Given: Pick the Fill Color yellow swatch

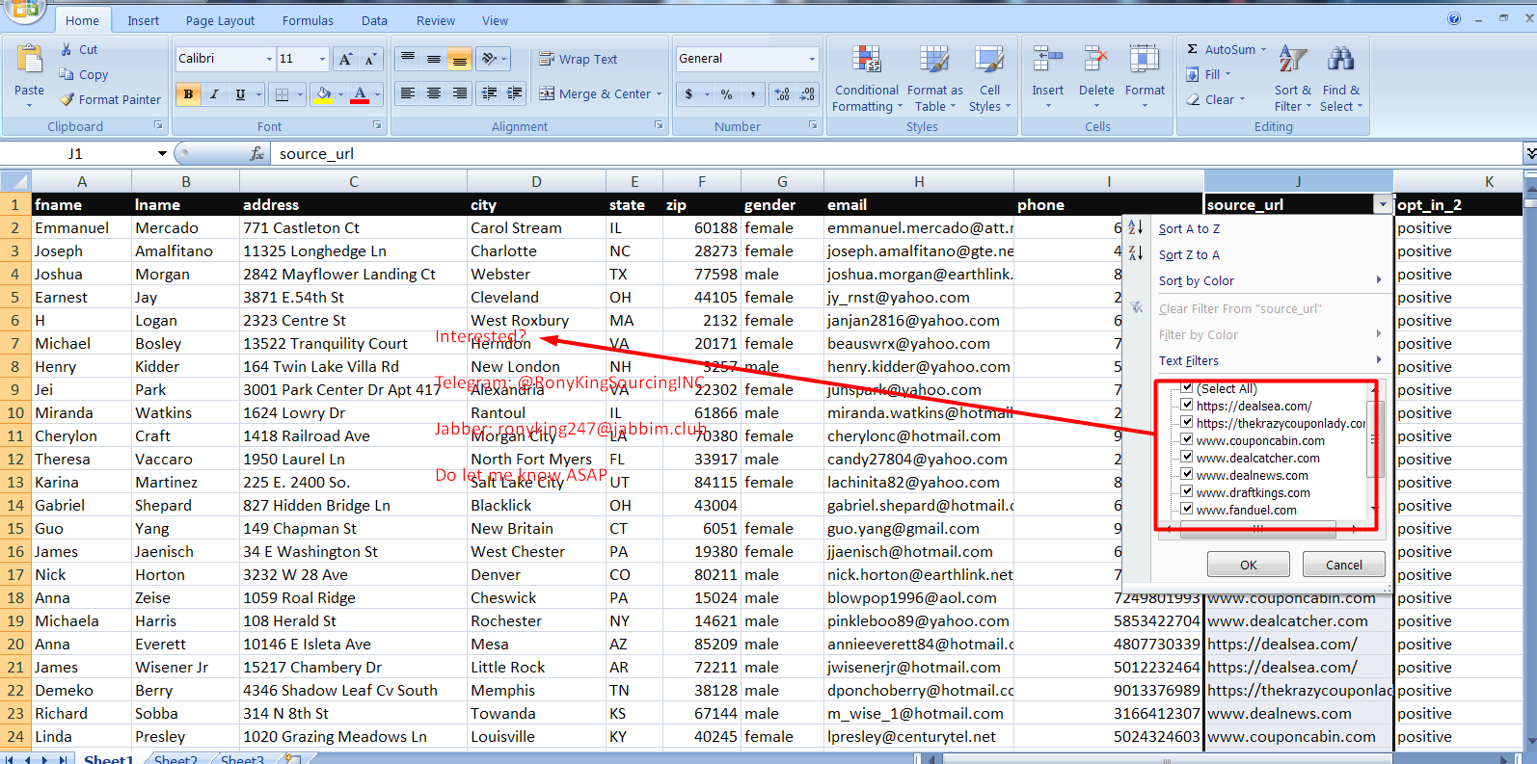Looking at the screenshot, I should [x=324, y=93].
